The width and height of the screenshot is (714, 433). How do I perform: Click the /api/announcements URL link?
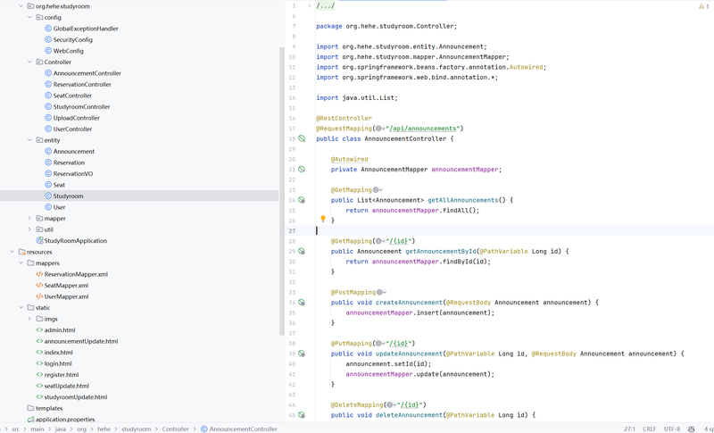[x=423, y=129]
